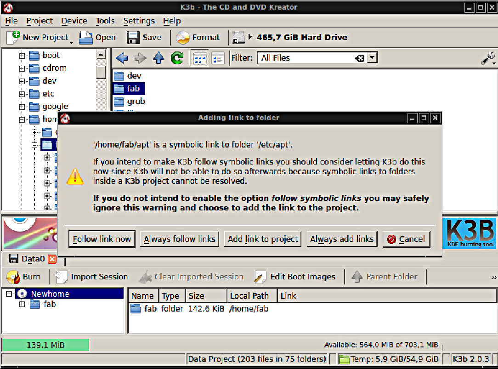Navigate up to the parent directory
This screenshot has height=369, width=498.
(158, 58)
